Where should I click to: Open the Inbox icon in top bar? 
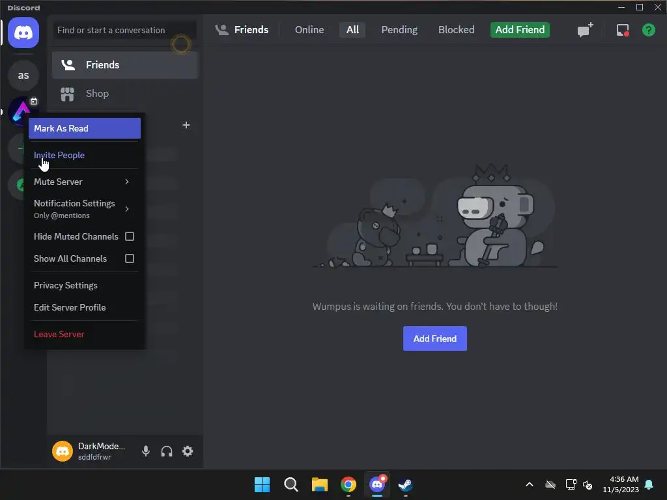click(x=623, y=30)
